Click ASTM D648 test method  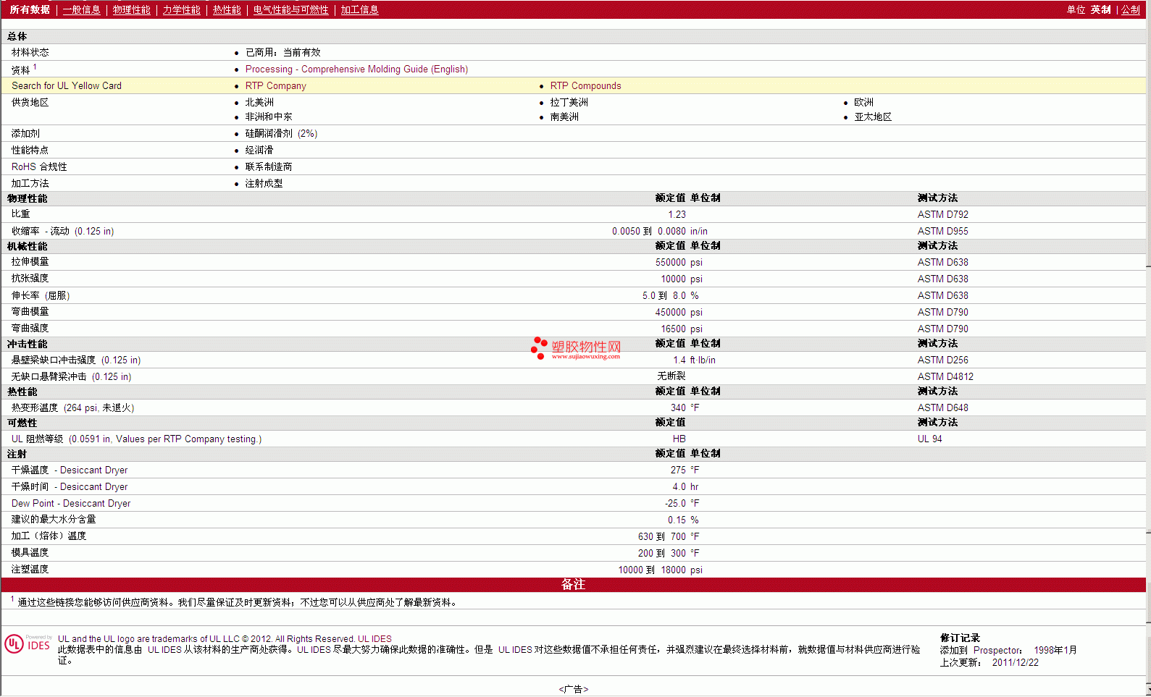(x=942, y=407)
